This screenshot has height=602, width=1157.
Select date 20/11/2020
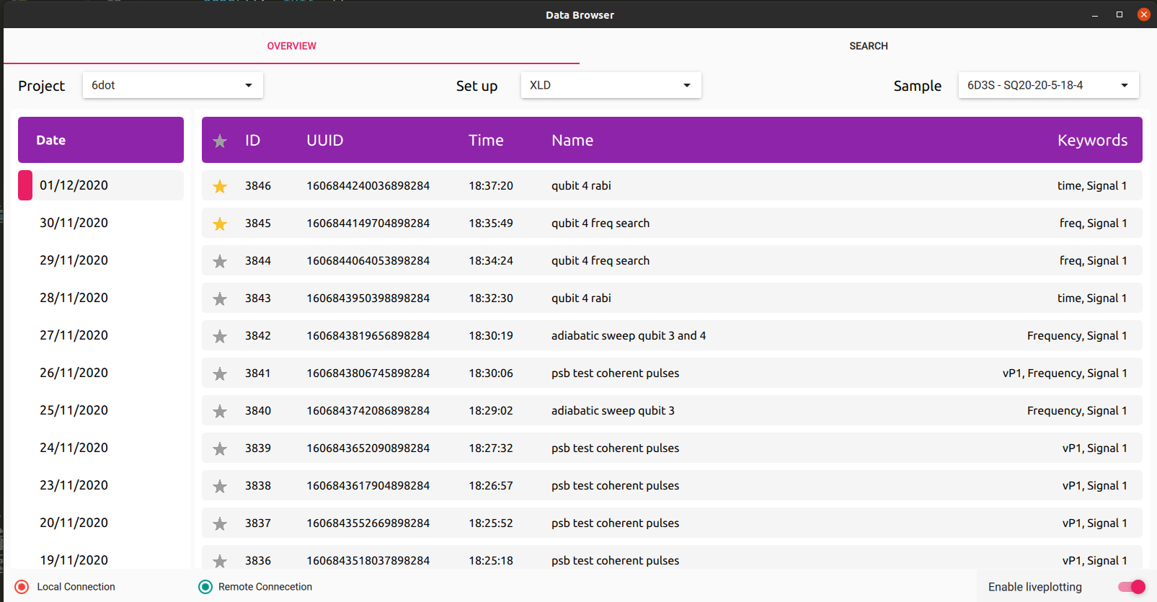[101, 523]
